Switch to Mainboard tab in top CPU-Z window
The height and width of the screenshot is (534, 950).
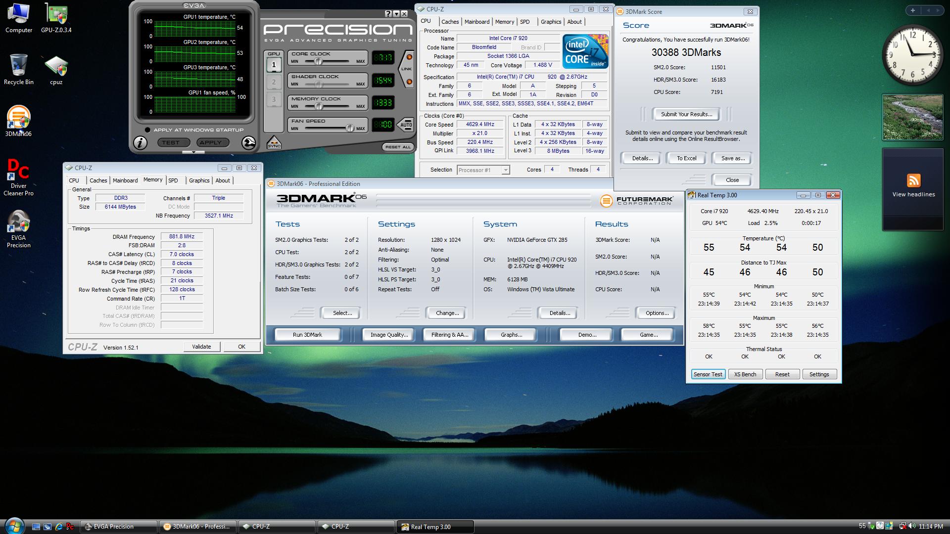(x=477, y=22)
